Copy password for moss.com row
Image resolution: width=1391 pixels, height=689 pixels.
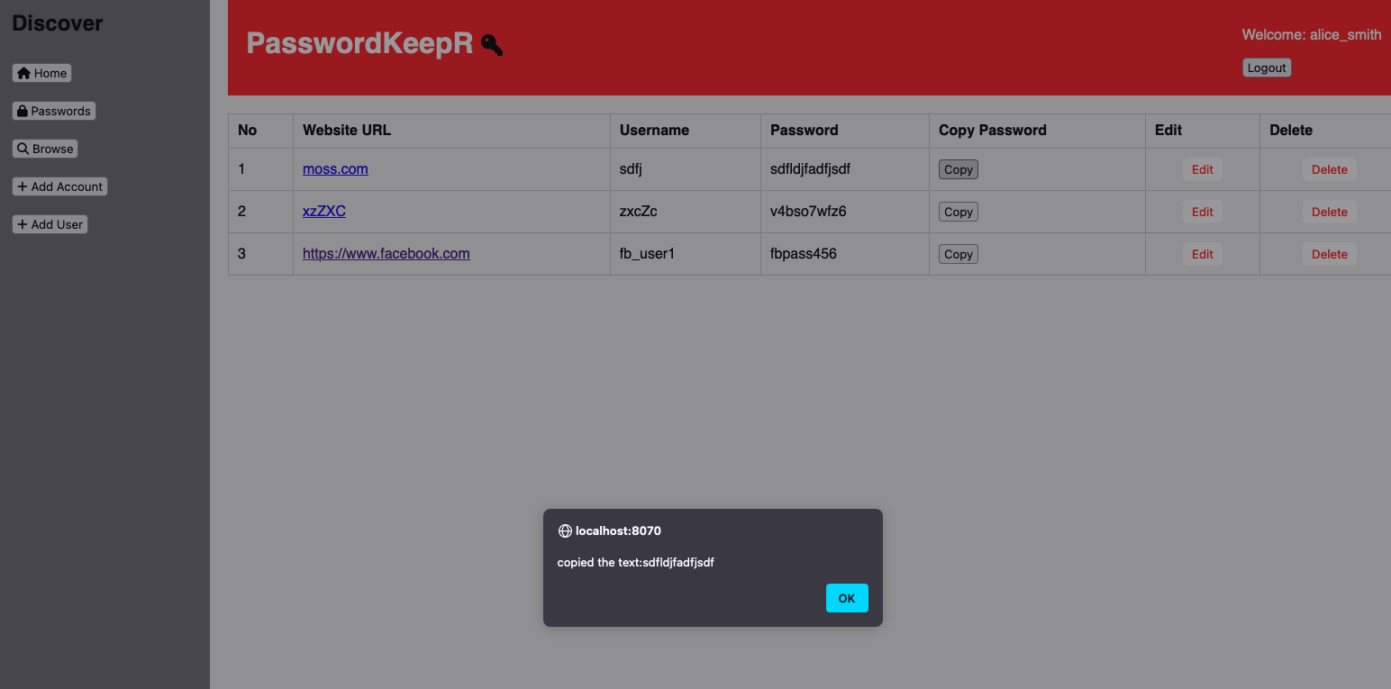[958, 169]
